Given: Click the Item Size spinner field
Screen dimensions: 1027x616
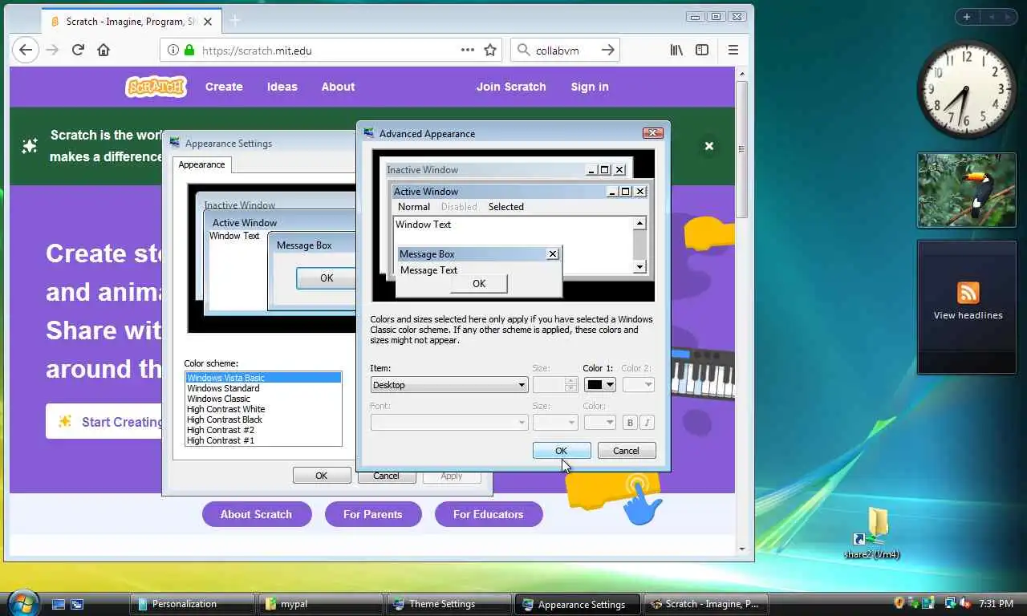Looking at the screenshot, I should [555, 385].
